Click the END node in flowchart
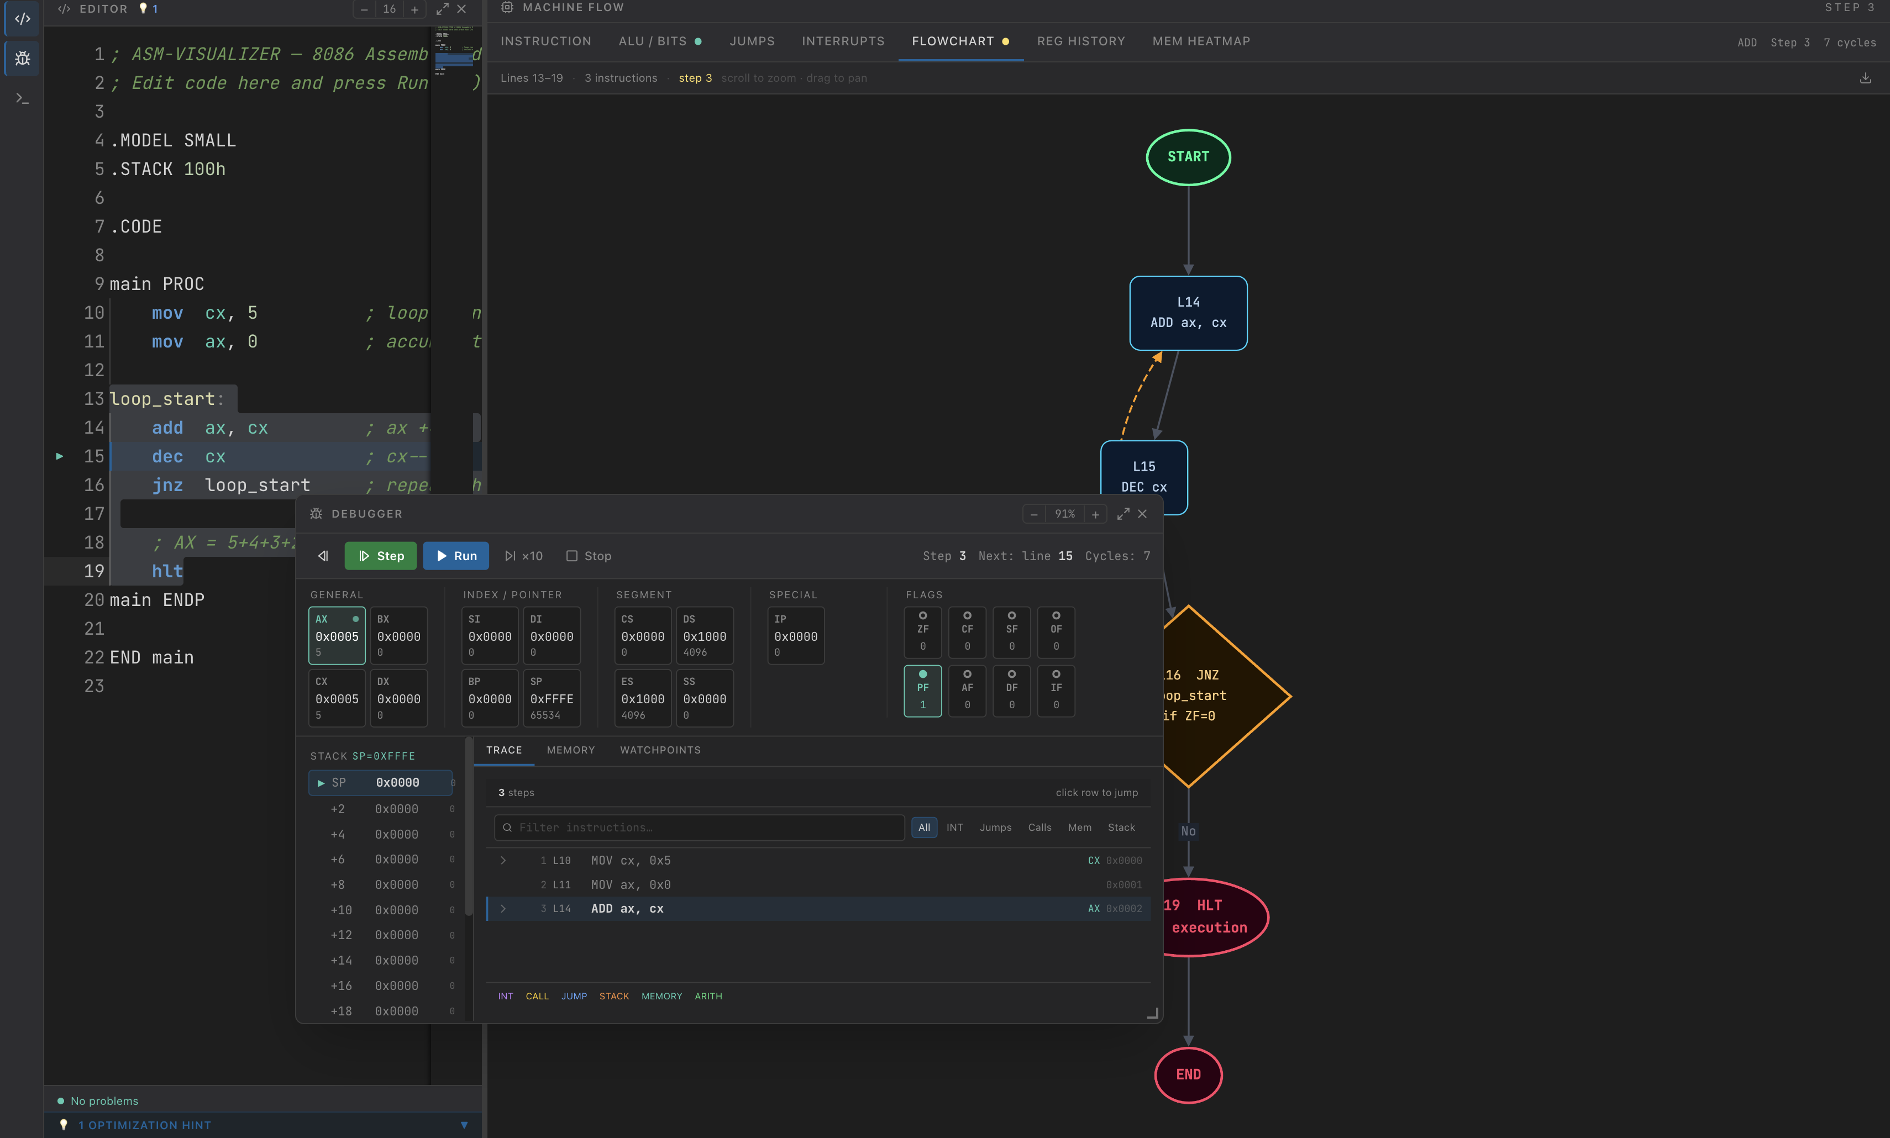Image resolution: width=1890 pixels, height=1138 pixels. 1188,1074
